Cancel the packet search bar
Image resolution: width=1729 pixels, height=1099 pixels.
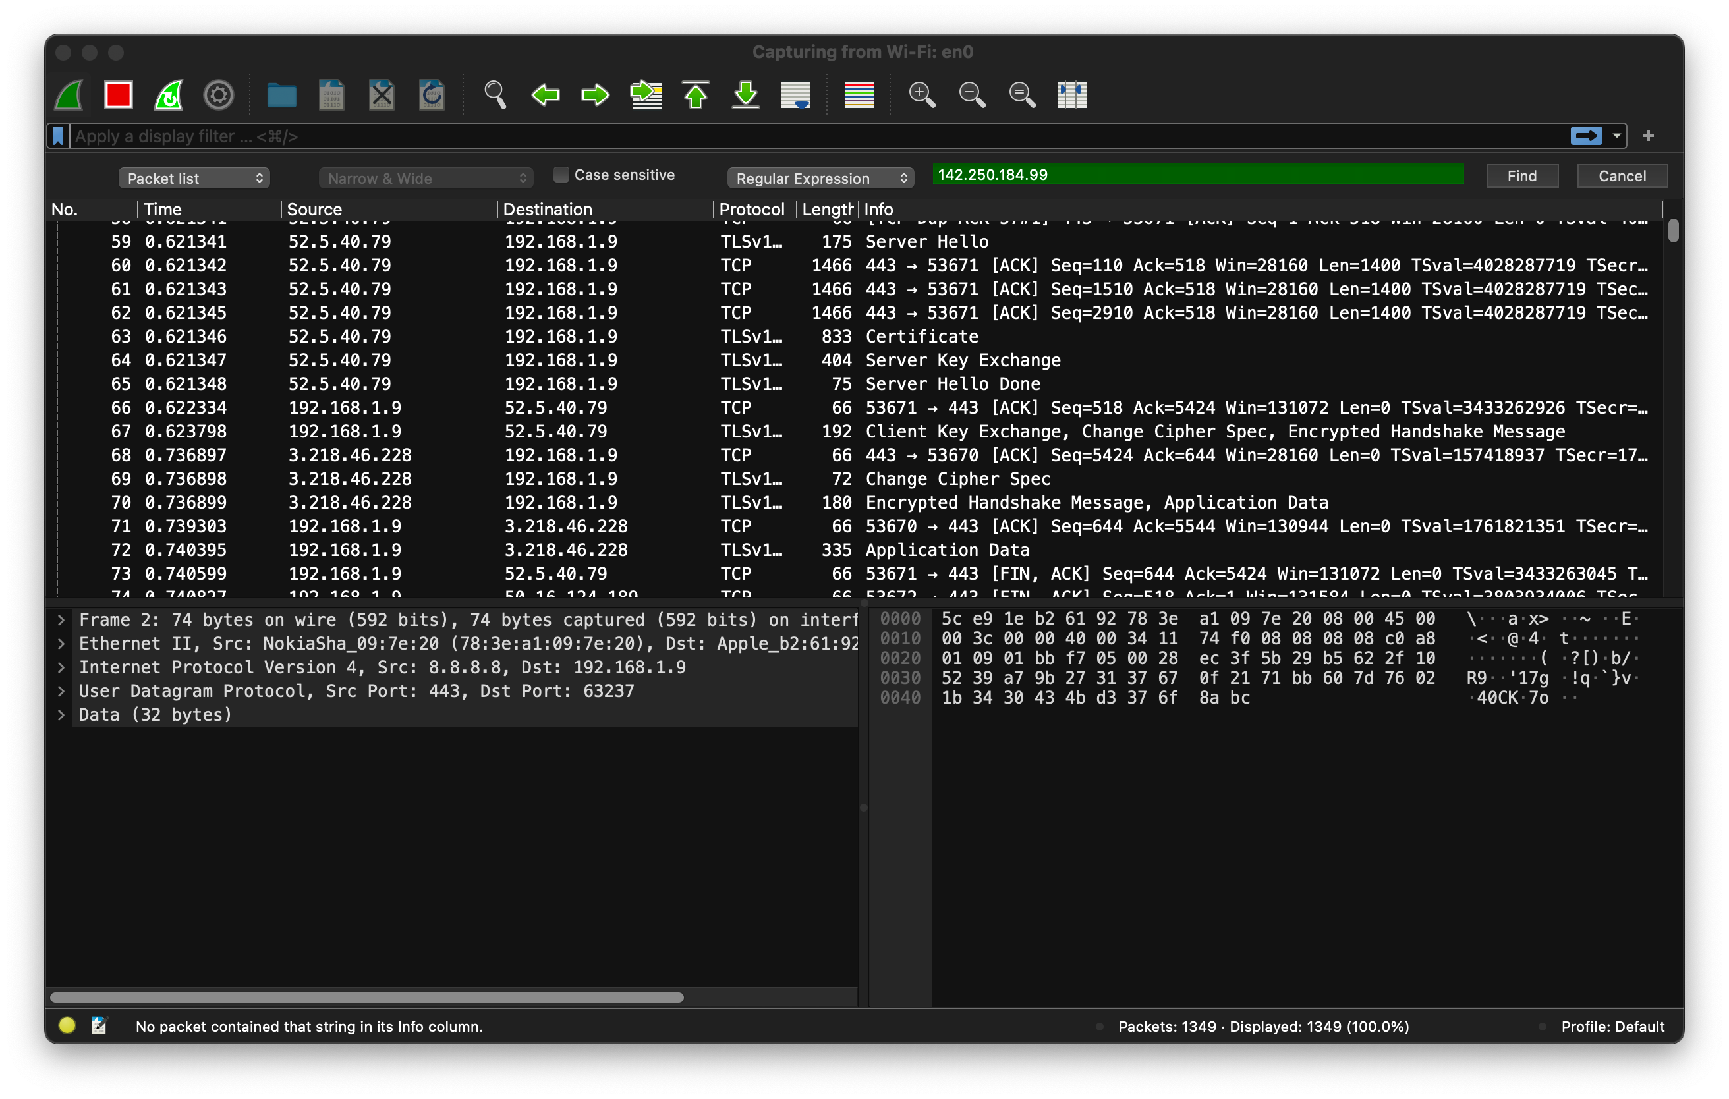pyautogui.click(x=1622, y=176)
